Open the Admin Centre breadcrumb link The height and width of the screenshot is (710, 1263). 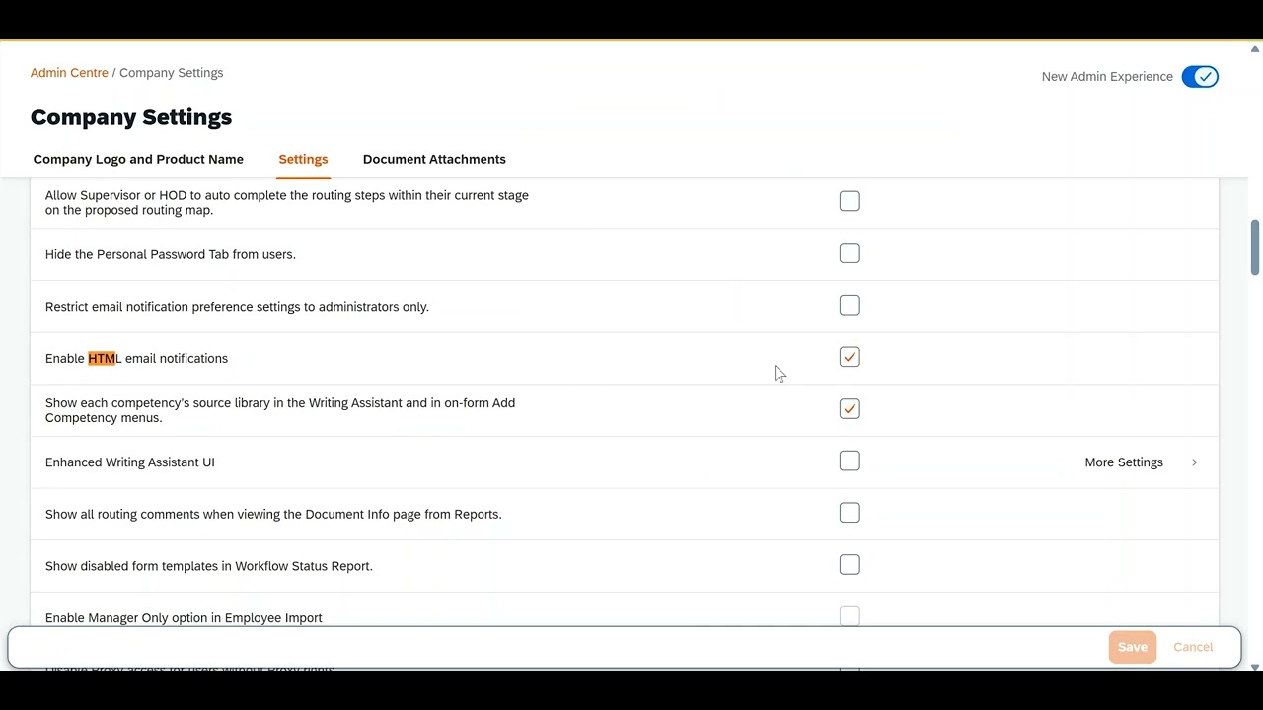pyautogui.click(x=69, y=73)
